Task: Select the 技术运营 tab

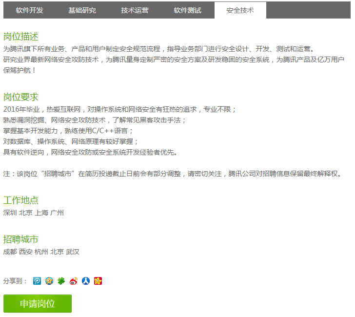Action: click(x=135, y=10)
